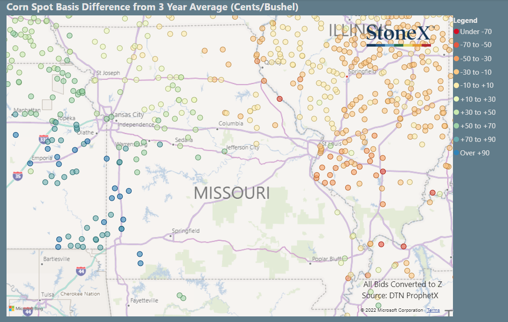Screen dimensions: 508x322
Task: Click the Kansas City map label
Action: click(x=127, y=114)
